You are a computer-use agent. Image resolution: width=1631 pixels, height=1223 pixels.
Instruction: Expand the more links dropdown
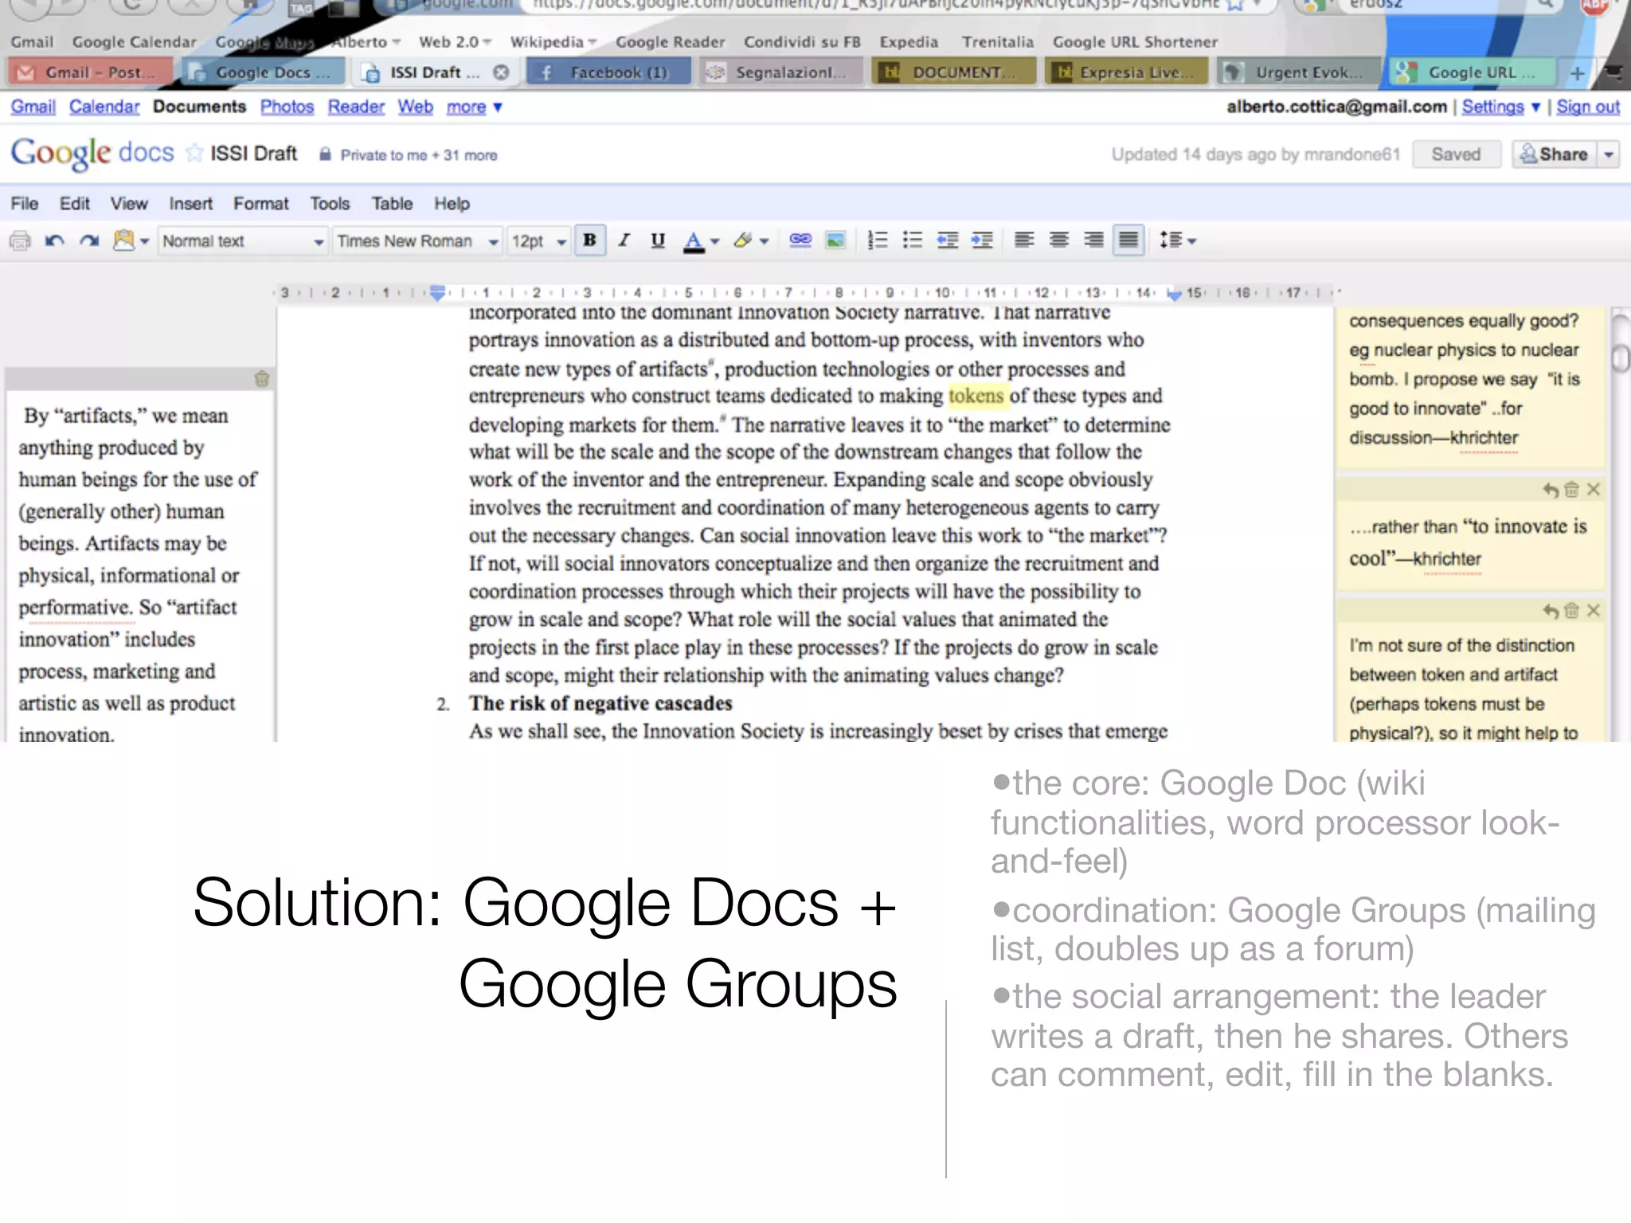point(474,107)
